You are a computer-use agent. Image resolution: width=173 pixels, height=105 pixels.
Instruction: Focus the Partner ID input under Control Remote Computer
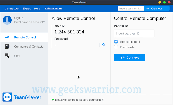click(134, 33)
